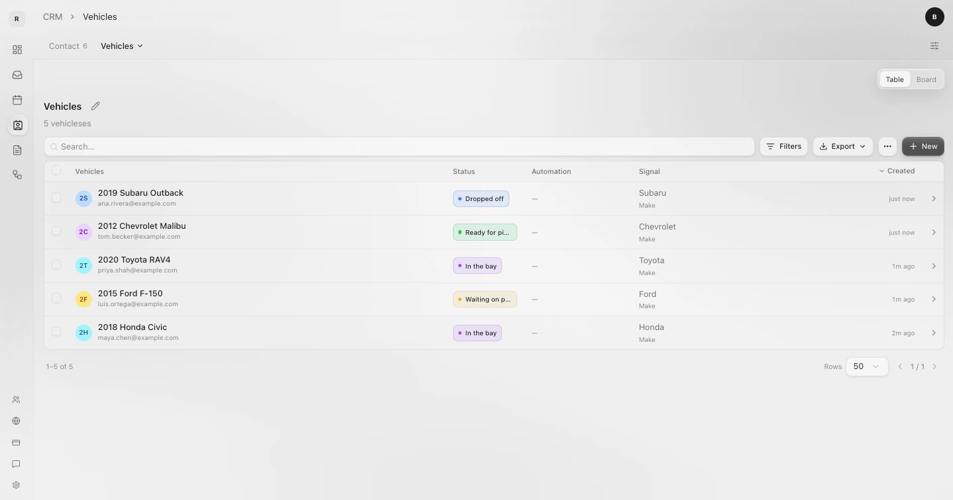The width and height of the screenshot is (953, 500).
Task: Expand the Honda Civic row chevron
Action: point(934,333)
